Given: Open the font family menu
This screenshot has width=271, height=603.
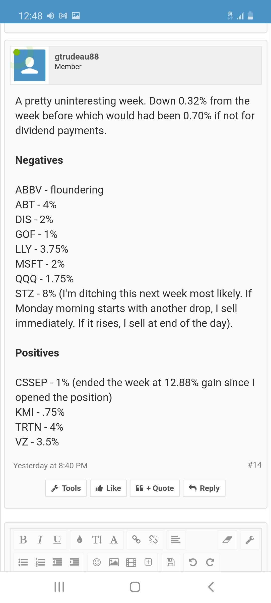Looking at the screenshot, I should tap(114, 539).
